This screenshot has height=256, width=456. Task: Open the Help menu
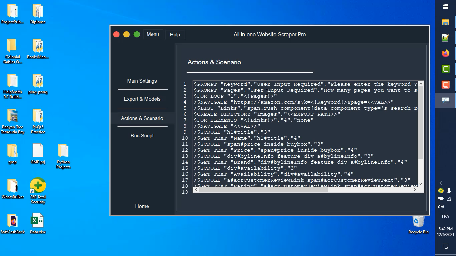point(175,34)
